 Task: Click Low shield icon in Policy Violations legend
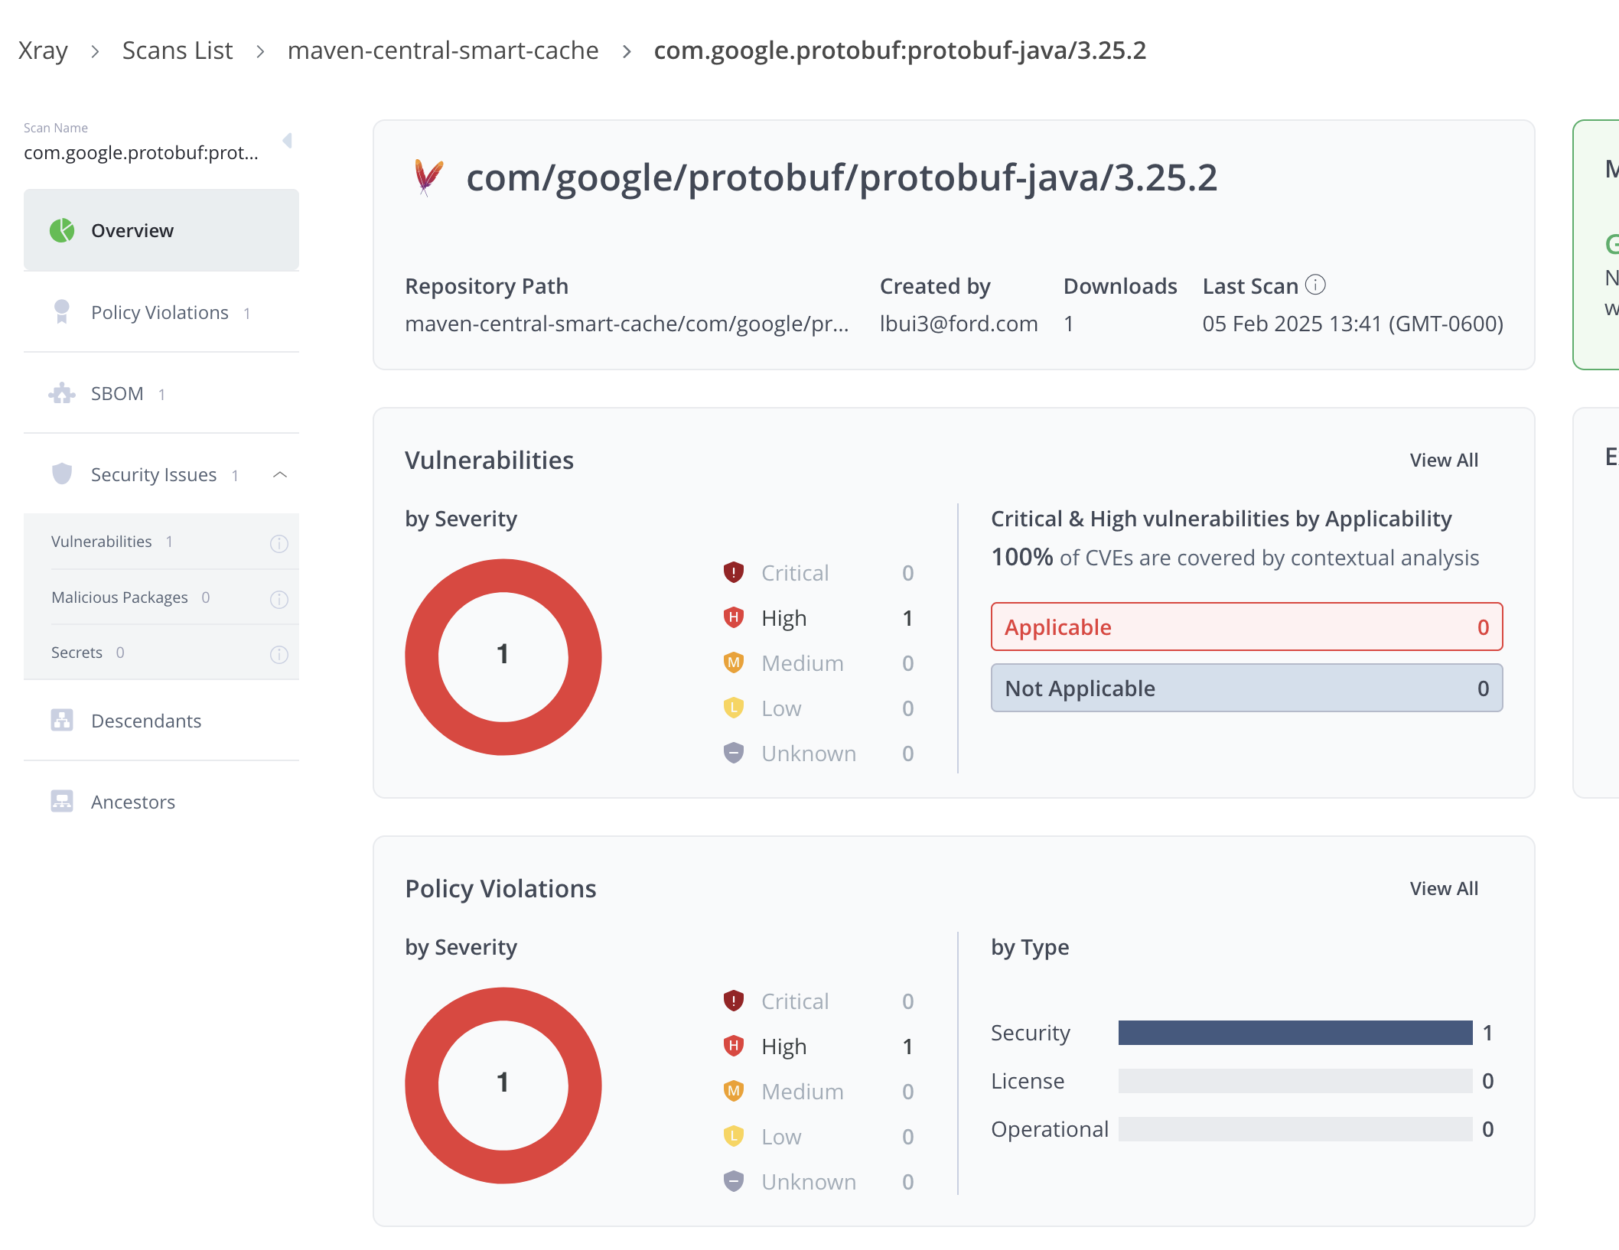pos(734,1136)
